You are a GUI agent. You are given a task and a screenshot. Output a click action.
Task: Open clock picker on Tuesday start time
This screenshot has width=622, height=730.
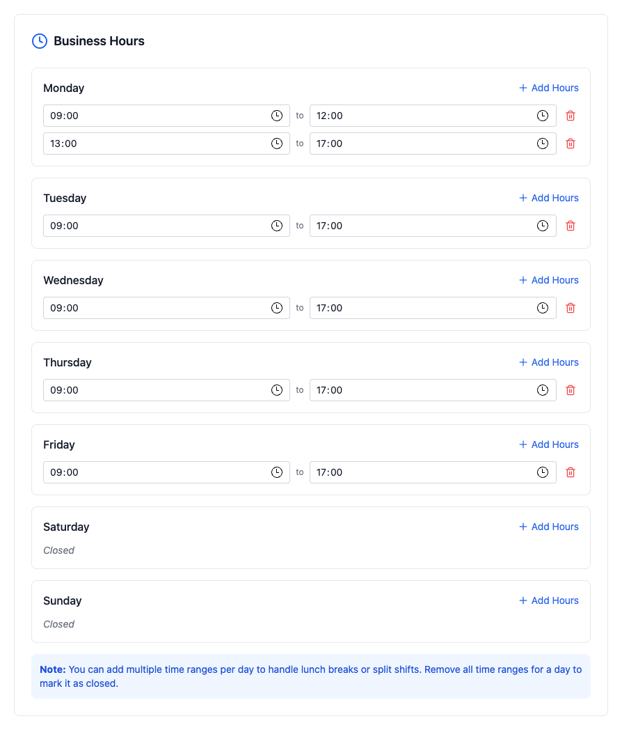point(277,226)
